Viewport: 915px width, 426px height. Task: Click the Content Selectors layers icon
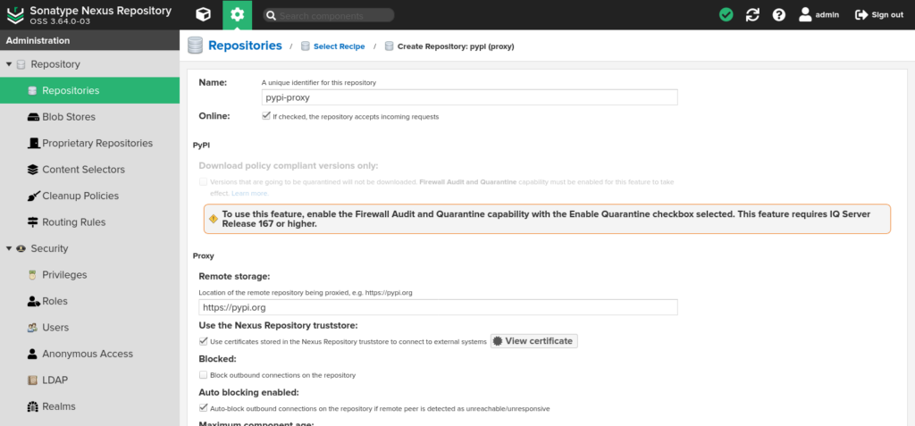coord(33,169)
